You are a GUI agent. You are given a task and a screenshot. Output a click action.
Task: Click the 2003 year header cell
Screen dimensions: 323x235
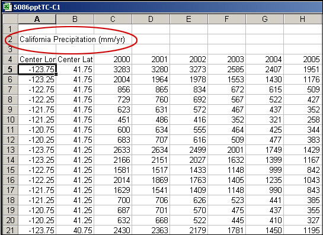pos(226,59)
